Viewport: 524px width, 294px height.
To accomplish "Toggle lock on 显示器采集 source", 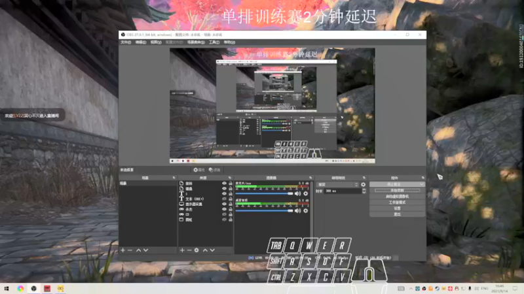I will click(x=231, y=204).
